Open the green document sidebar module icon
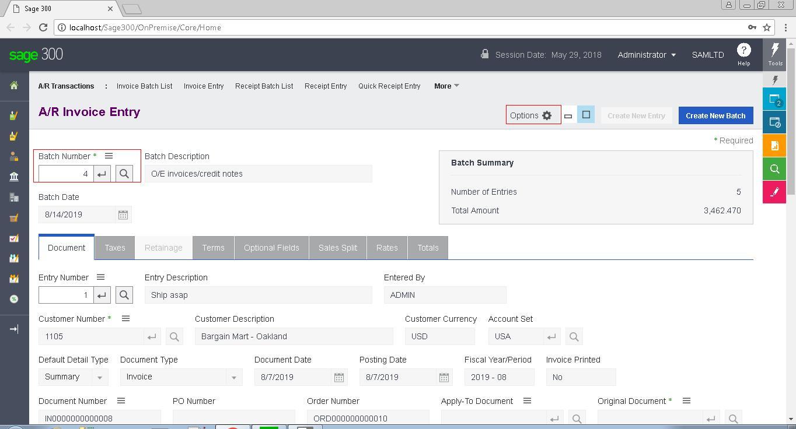Screen dimensions: 796x429 14,115
